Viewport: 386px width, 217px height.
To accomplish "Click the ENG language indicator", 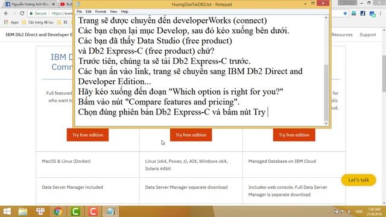I will coord(359,212).
